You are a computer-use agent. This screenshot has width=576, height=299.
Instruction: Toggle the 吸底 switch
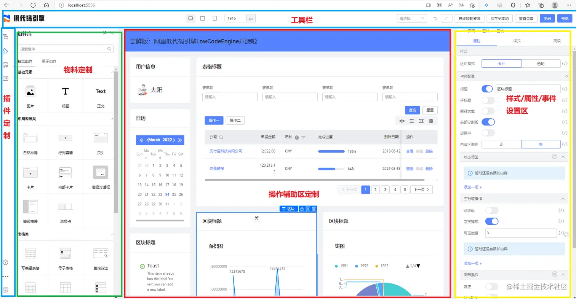[491, 286]
